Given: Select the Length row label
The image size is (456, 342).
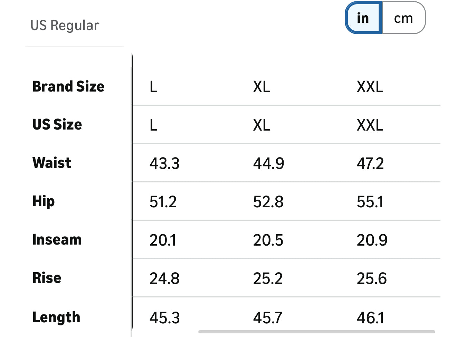Looking at the screenshot, I should (56, 317).
